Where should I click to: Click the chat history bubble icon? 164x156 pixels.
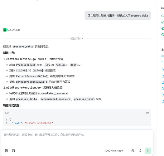(x=133, y=151)
